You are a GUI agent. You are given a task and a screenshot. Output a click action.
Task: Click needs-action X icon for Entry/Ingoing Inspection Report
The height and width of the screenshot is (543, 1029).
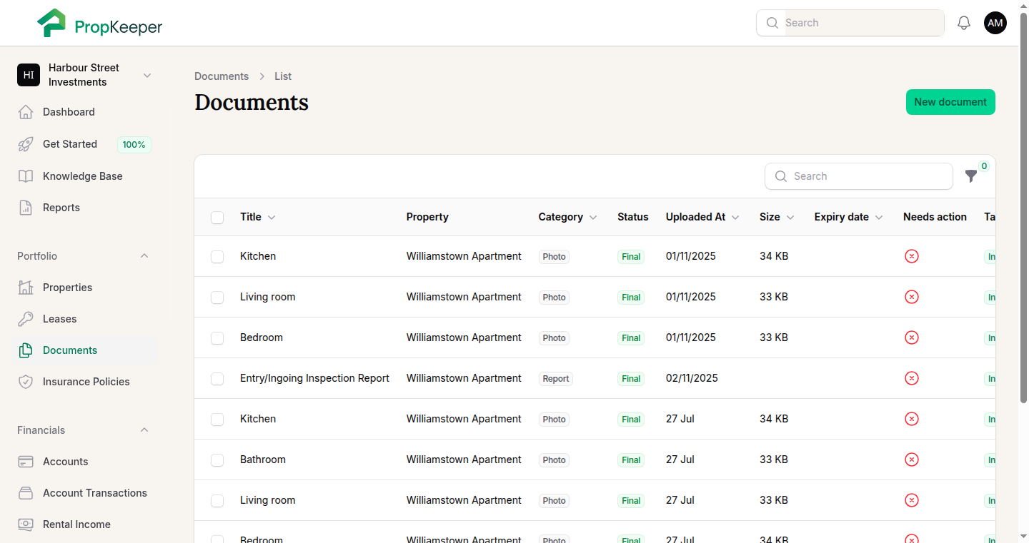pos(912,378)
